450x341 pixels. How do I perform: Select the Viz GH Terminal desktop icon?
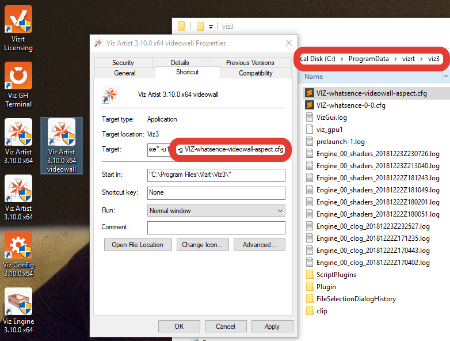(x=18, y=85)
